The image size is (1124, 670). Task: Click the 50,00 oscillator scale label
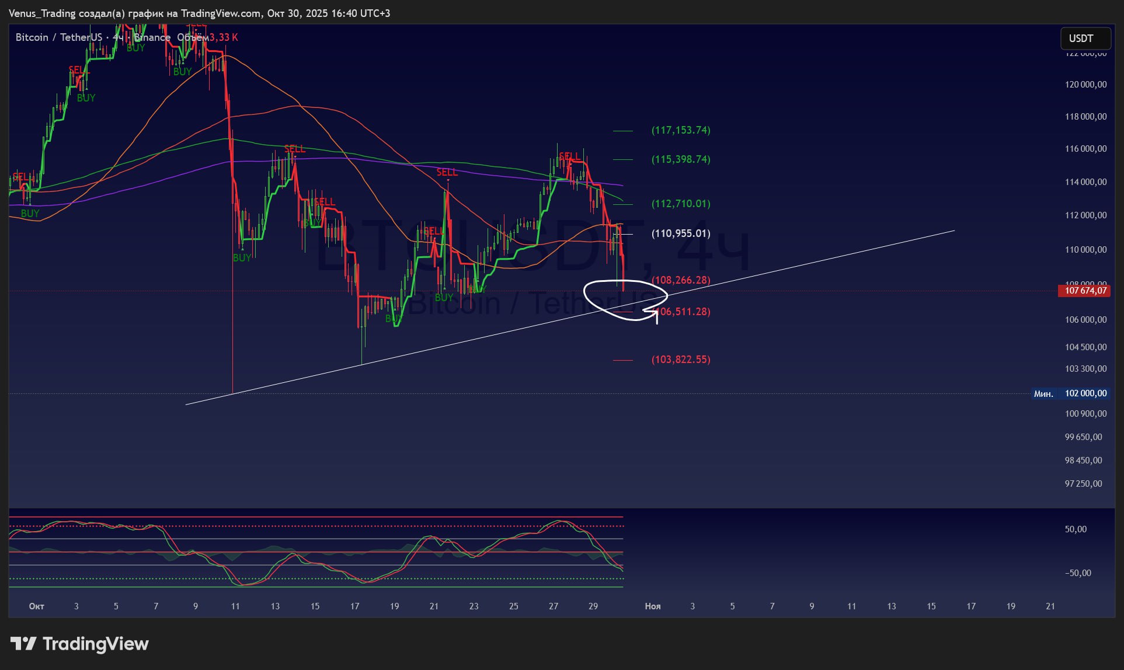point(1076,529)
